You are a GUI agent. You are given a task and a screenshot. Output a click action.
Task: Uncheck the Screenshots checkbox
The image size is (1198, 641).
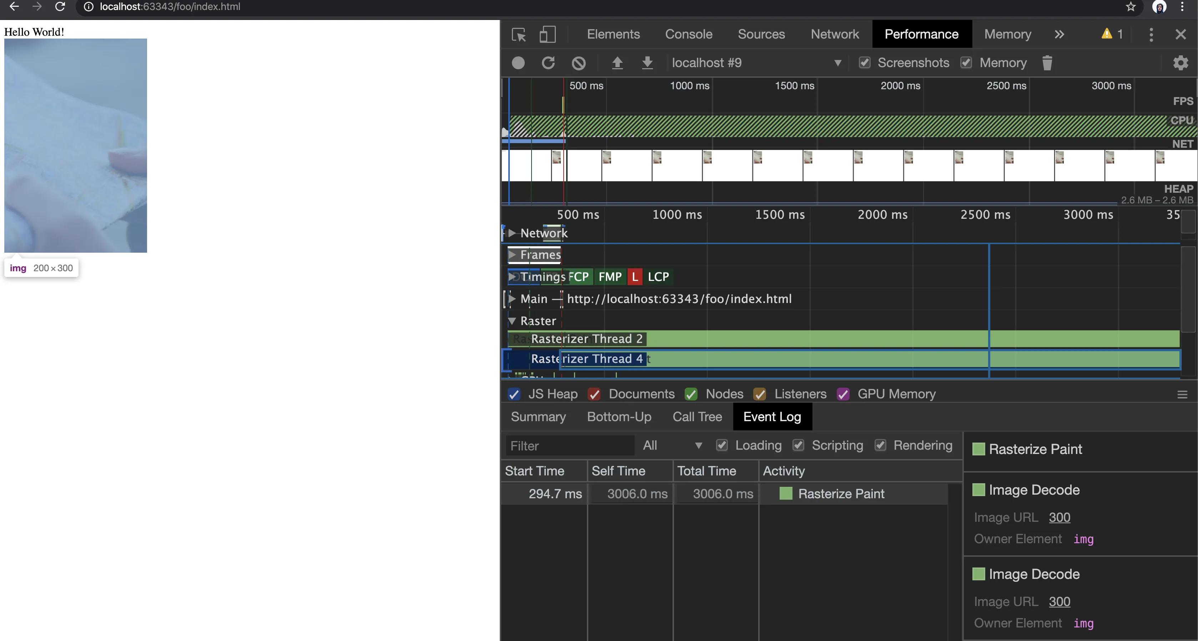click(865, 63)
